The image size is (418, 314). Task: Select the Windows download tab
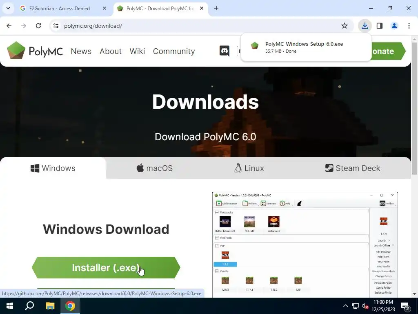coord(53,168)
